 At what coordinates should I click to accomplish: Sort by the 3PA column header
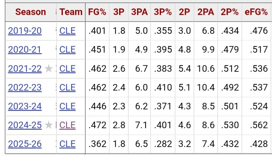[x=139, y=12]
